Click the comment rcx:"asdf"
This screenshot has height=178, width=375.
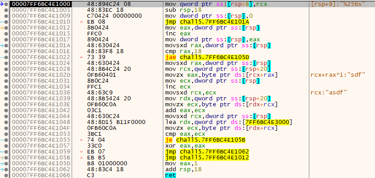pos(329,93)
